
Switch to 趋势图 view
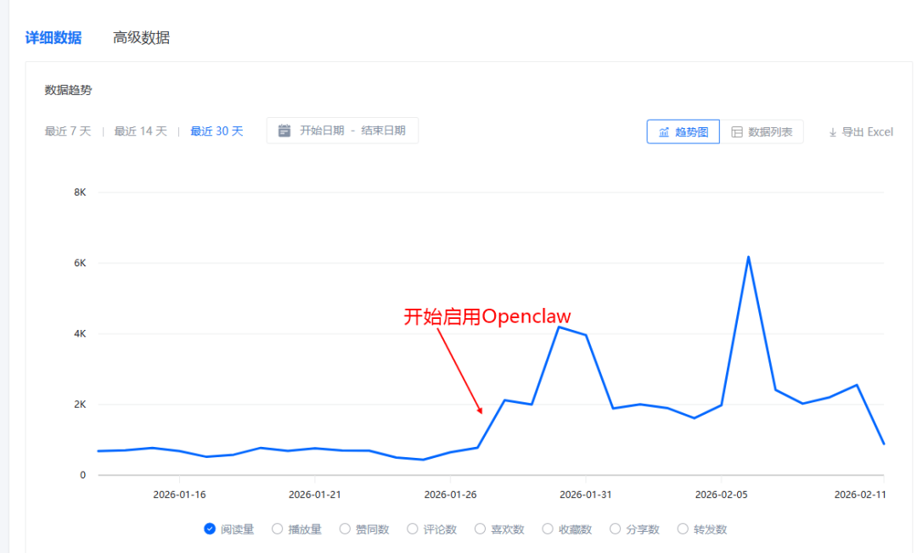coord(683,132)
